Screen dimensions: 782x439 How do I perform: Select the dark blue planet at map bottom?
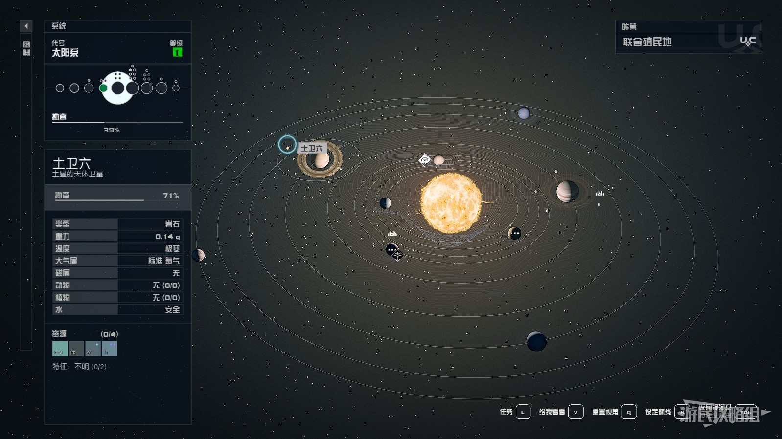tap(536, 341)
